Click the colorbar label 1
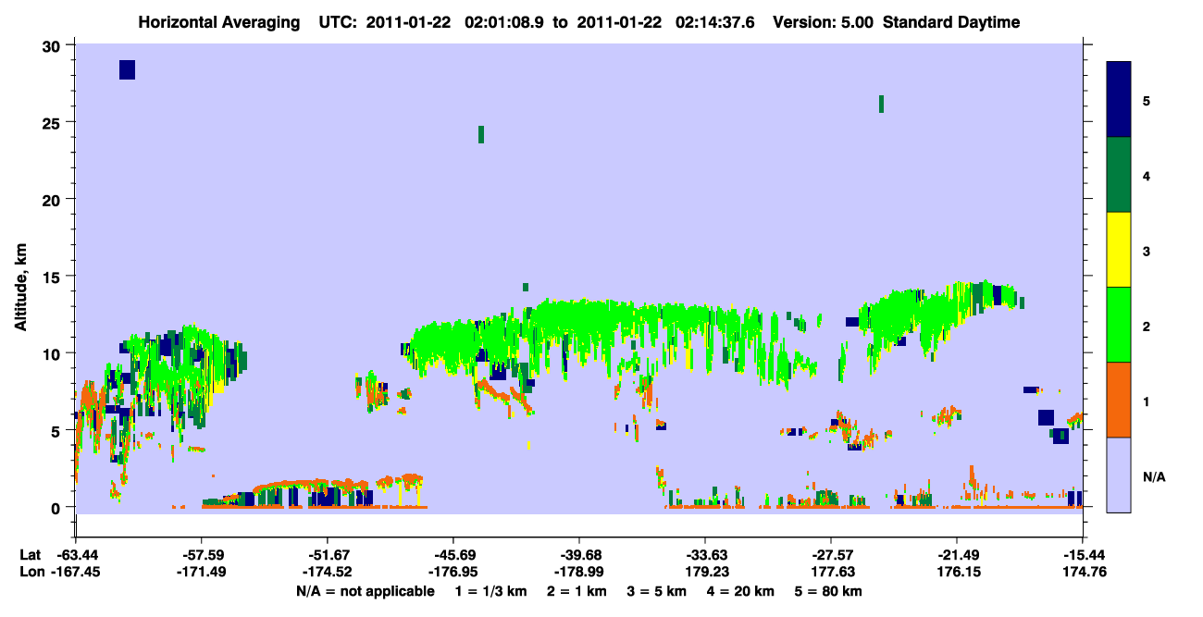This screenshot has width=1203, height=617. 1147,401
